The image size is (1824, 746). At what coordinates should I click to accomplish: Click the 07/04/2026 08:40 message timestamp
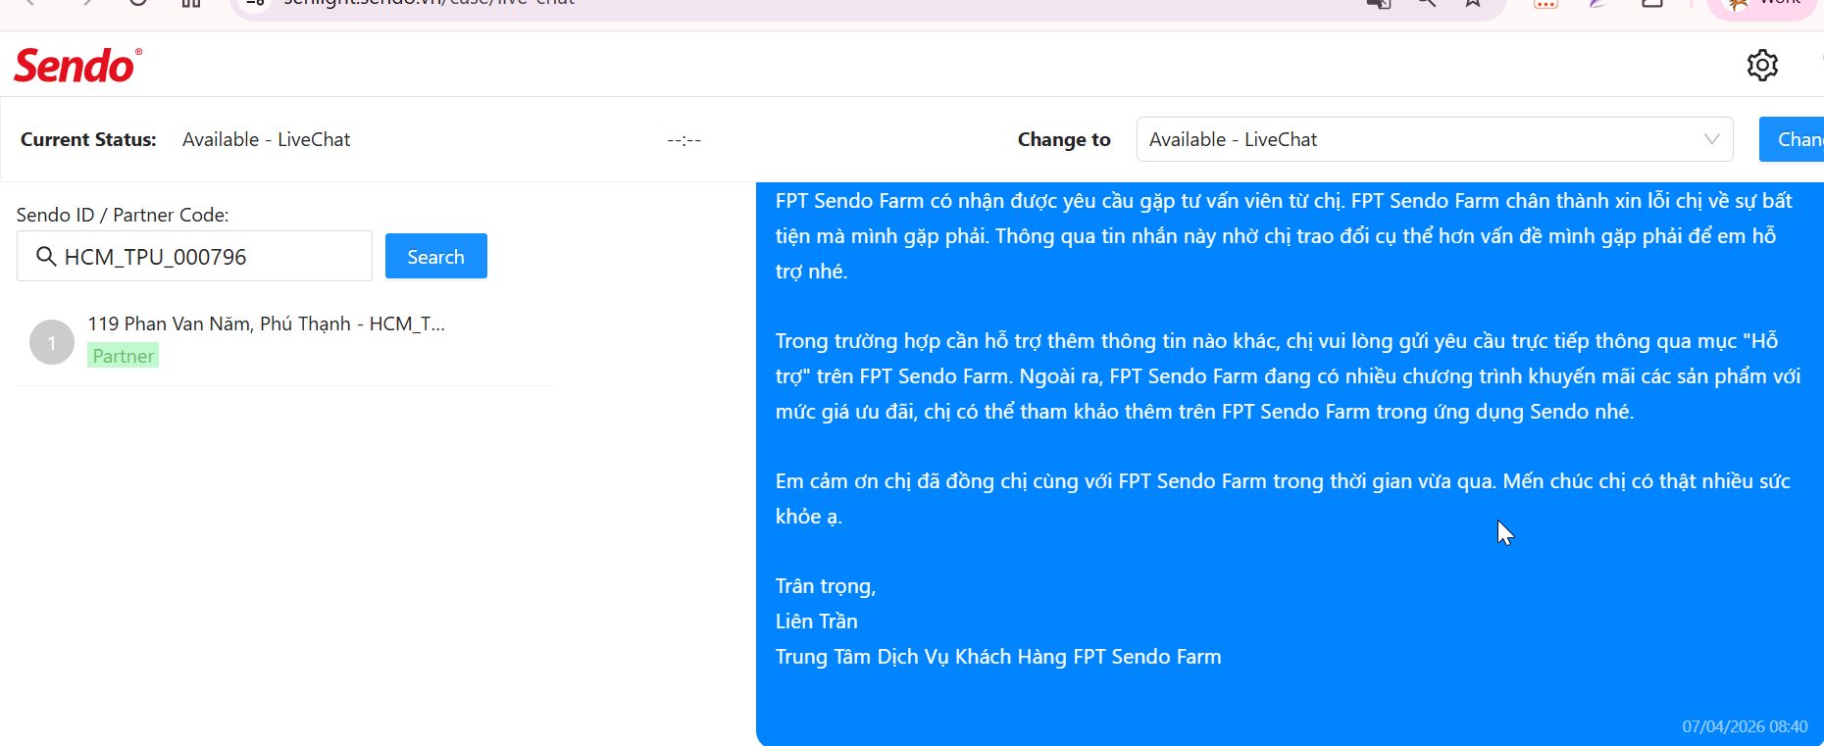point(1745,726)
